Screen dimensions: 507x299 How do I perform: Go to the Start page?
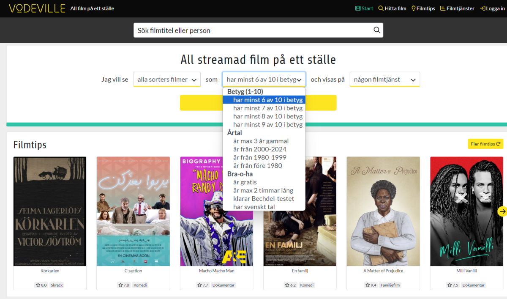click(x=364, y=8)
